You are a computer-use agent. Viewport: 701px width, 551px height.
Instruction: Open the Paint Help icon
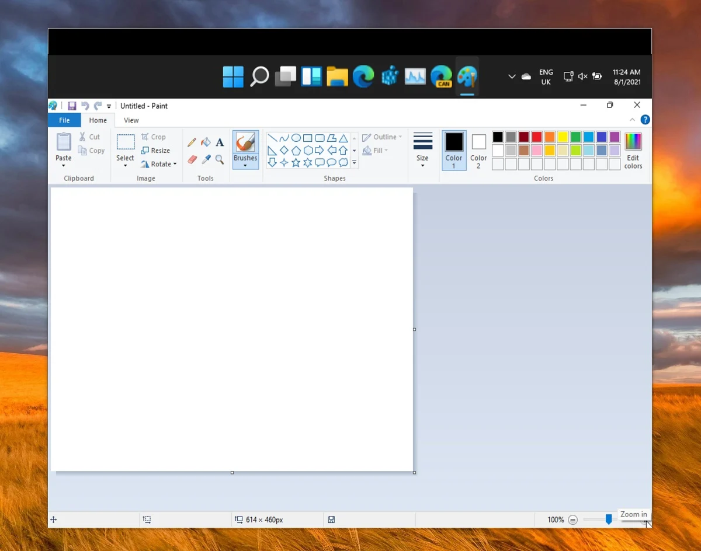[x=645, y=120]
